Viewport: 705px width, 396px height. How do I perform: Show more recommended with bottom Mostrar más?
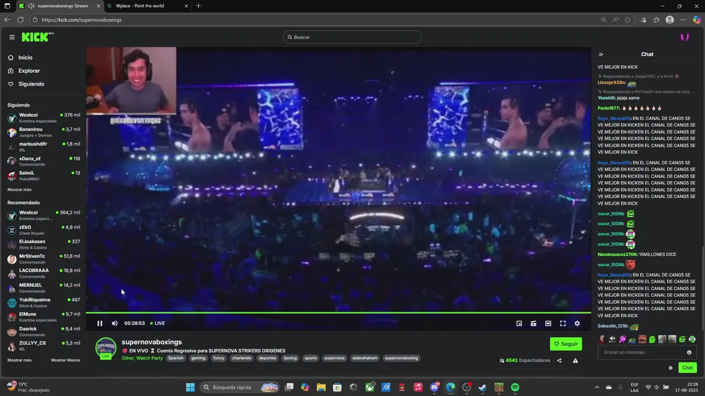[19, 360]
